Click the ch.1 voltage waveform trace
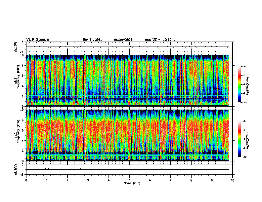 [128, 47]
